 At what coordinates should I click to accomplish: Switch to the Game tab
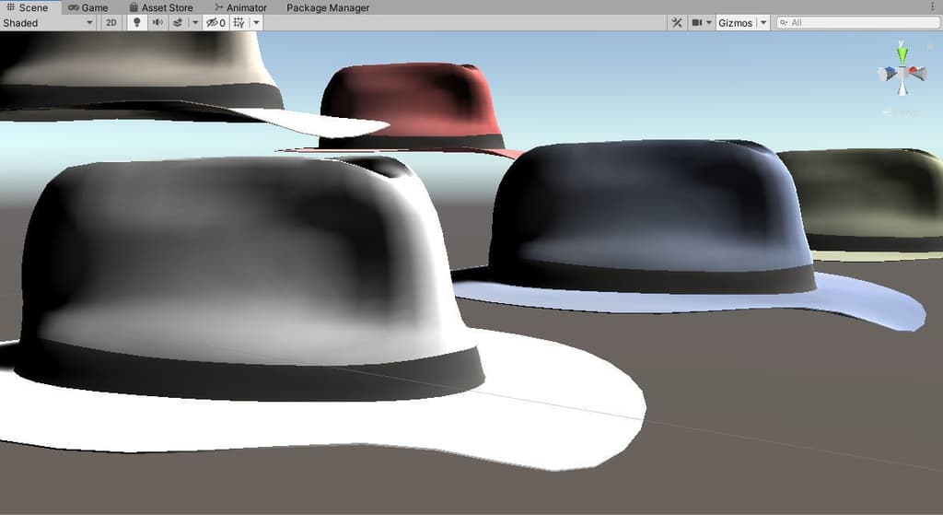pos(87,7)
